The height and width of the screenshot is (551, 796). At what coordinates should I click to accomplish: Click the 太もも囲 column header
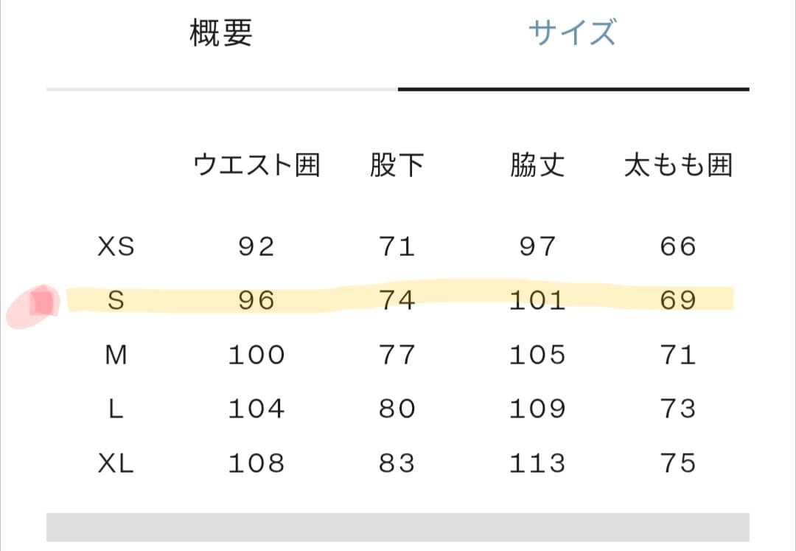(678, 165)
